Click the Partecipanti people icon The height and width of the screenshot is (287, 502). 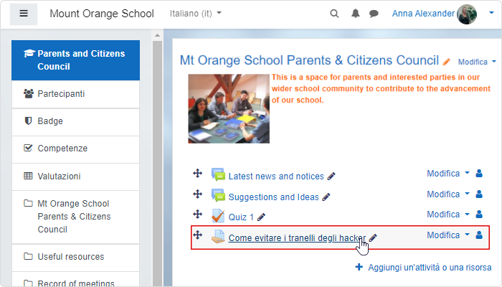click(28, 94)
